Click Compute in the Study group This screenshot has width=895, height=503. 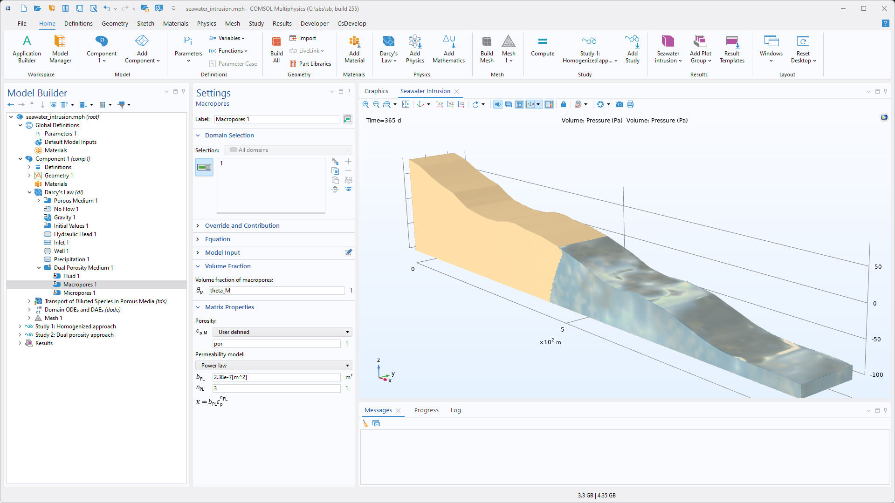pos(542,47)
